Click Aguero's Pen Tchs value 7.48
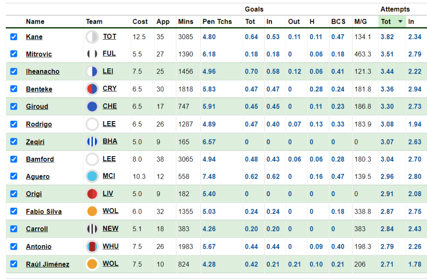The height and width of the screenshot is (279, 427). (209, 177)
